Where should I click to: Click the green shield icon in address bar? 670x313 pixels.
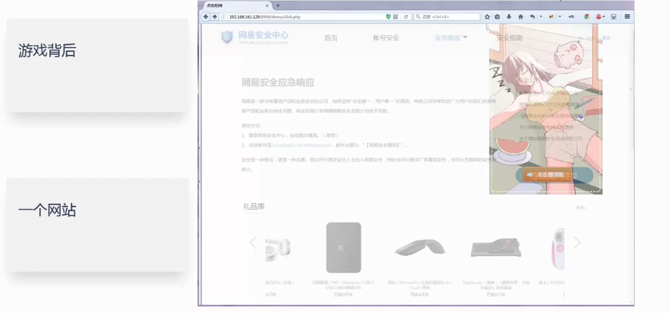[388, 17]
